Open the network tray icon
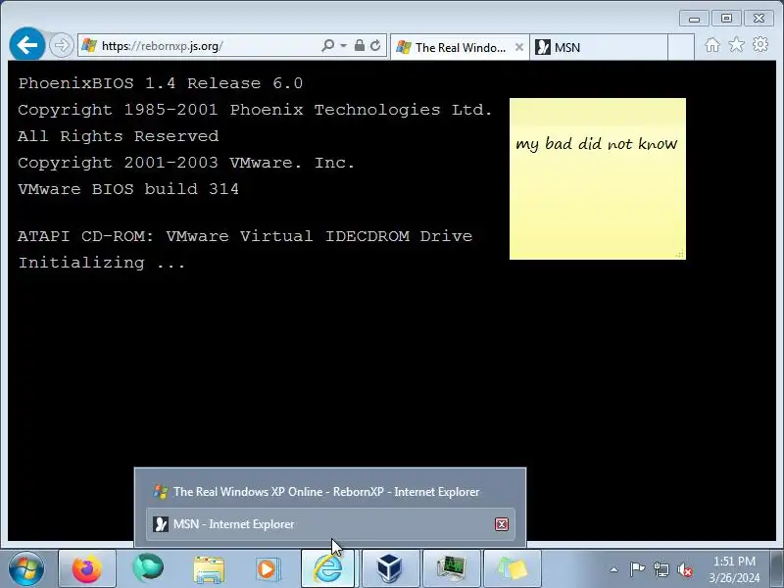This screenshot has width=784, height=588. coord(661,569)
